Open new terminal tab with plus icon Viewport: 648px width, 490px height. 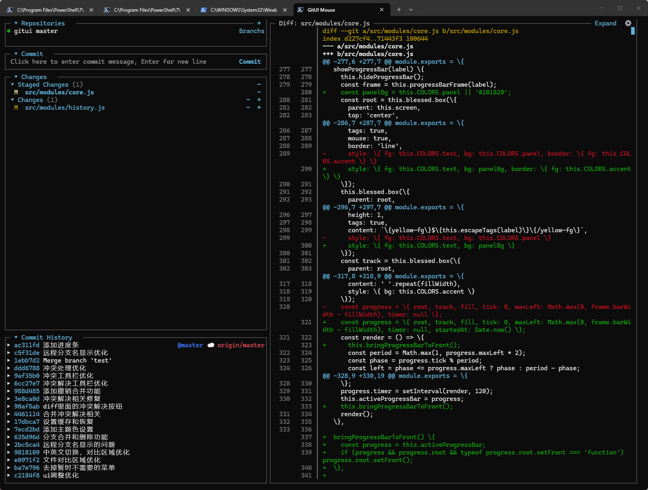[399, 10]
